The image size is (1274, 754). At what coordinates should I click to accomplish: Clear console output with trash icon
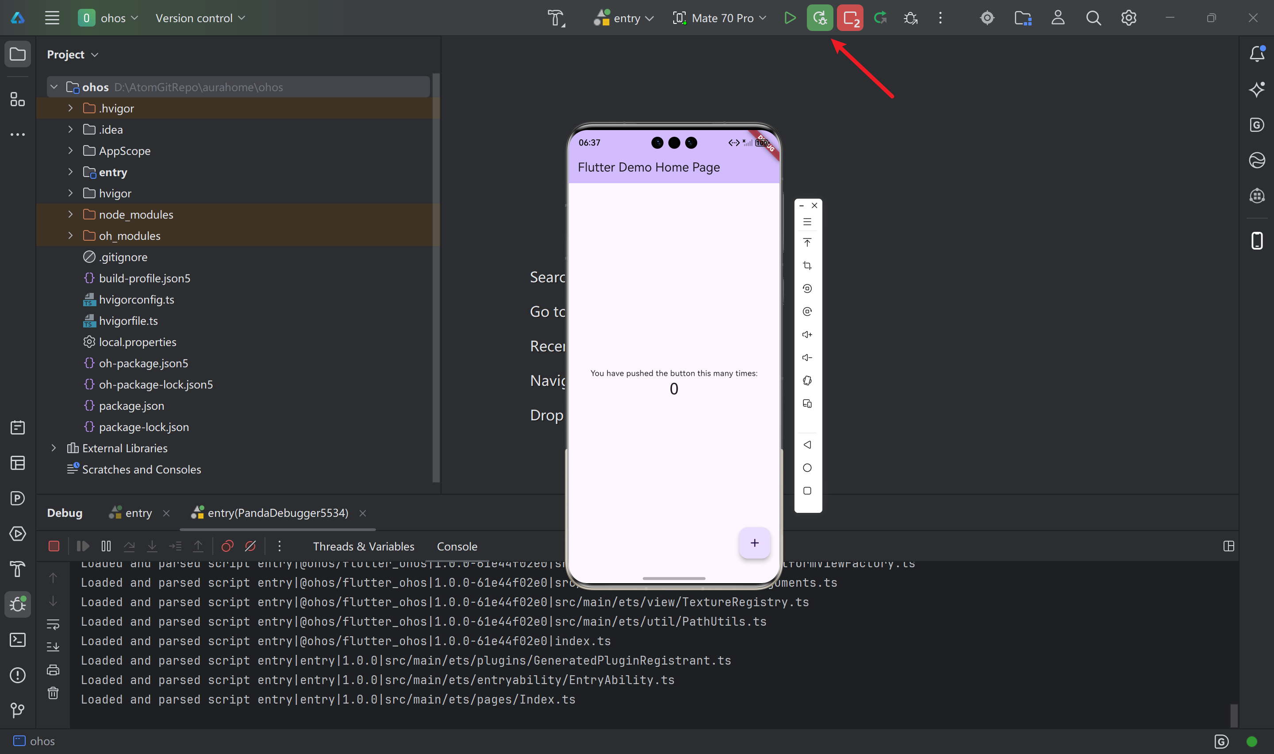coord(54,693)
